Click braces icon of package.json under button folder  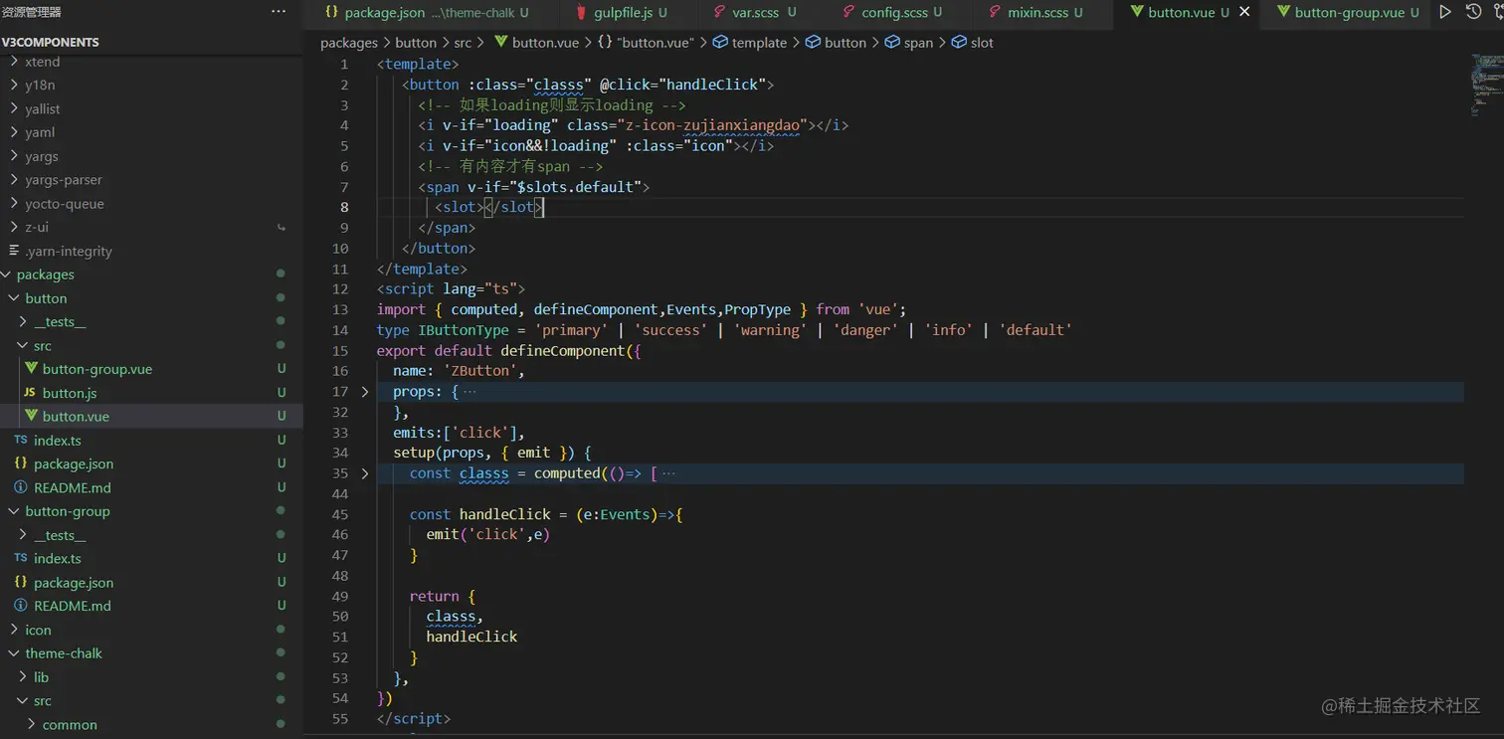21,463
